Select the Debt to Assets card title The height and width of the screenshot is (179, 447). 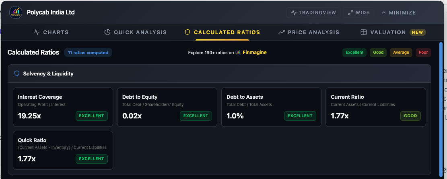(245, 97)
